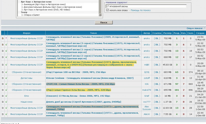The image size is (206, 124).
Task: Sort results by Топик column header
Action: click(x=93, y=33)
